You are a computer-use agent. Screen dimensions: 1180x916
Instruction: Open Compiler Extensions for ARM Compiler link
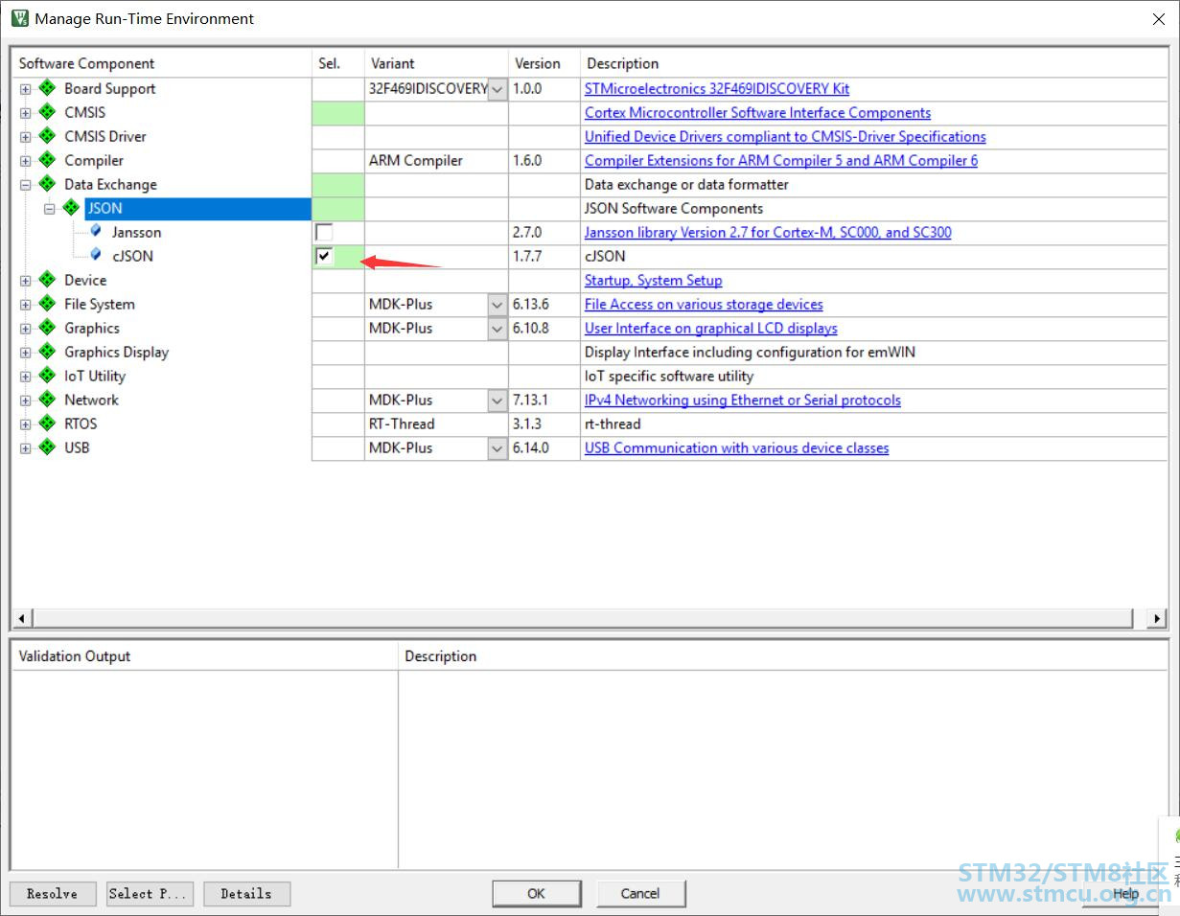tap(781, 160)
